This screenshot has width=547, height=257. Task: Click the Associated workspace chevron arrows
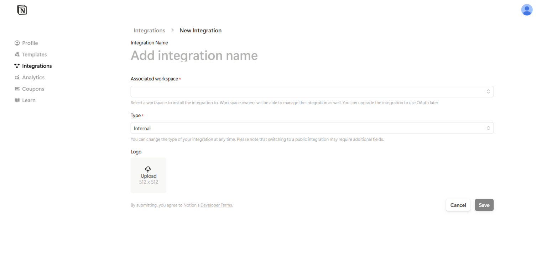488,91
